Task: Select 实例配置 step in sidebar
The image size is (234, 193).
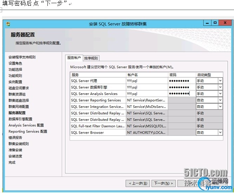Action: coord(15,82)
